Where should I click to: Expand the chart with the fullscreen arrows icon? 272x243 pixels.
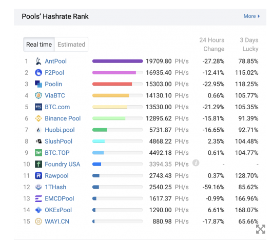pos(261,229)
